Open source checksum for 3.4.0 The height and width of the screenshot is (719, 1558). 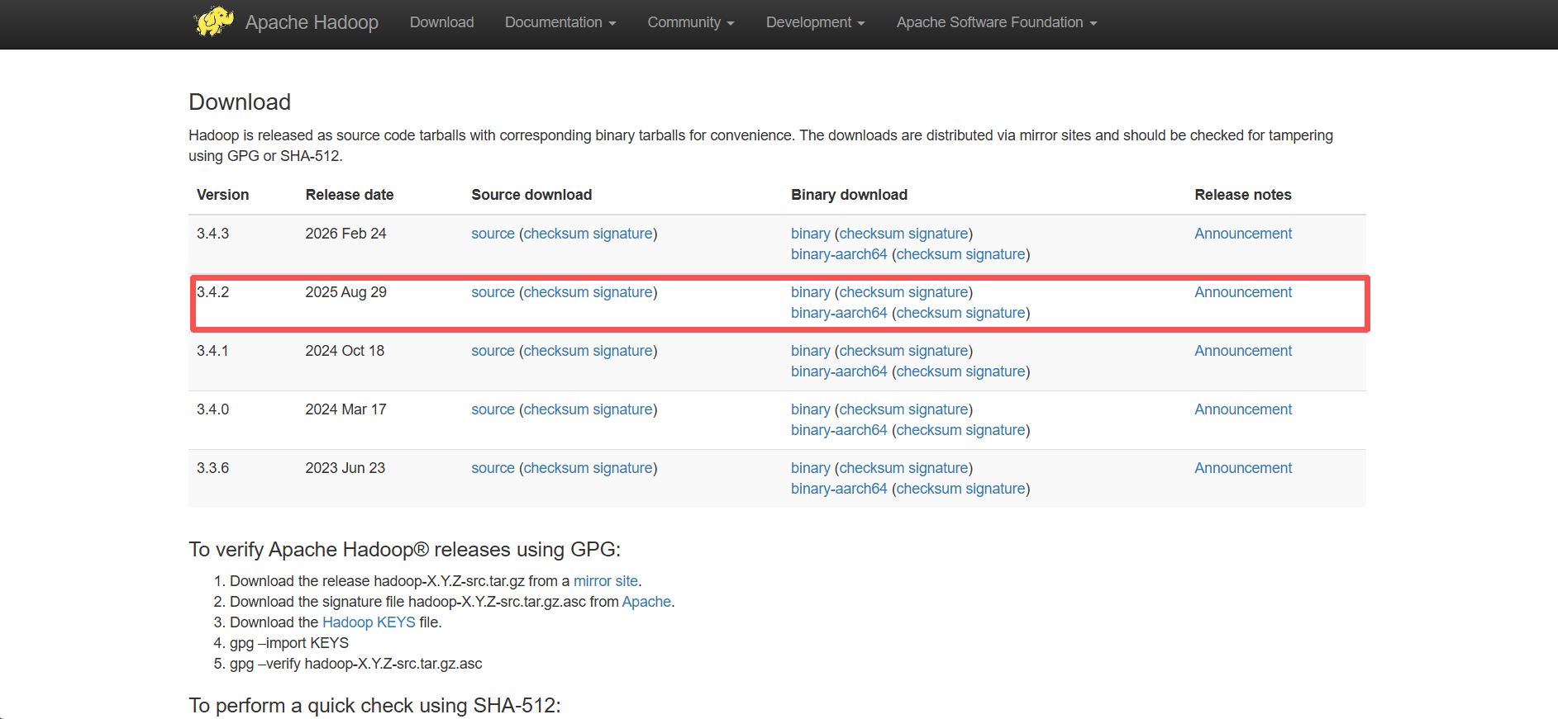click(x=556, y=409)
